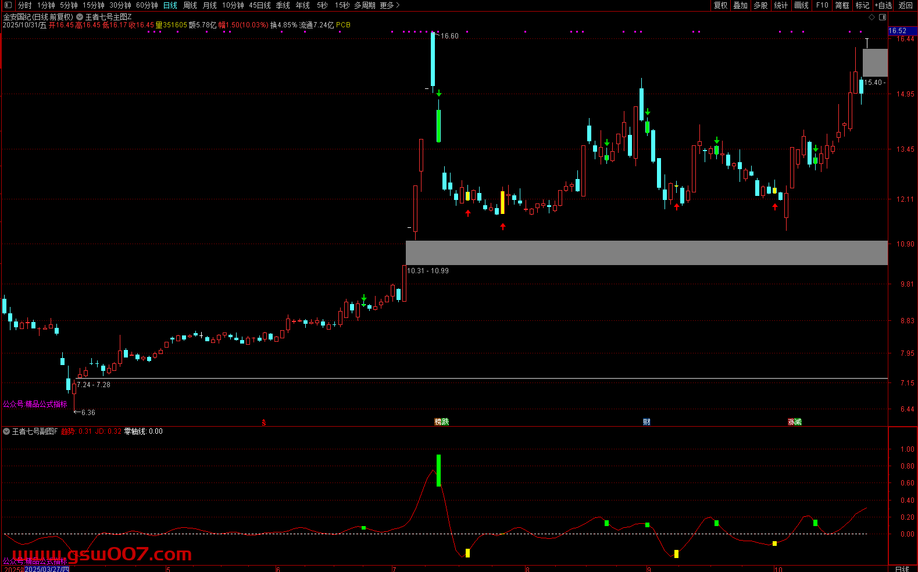Click the 复权 adjustment button

720,5
